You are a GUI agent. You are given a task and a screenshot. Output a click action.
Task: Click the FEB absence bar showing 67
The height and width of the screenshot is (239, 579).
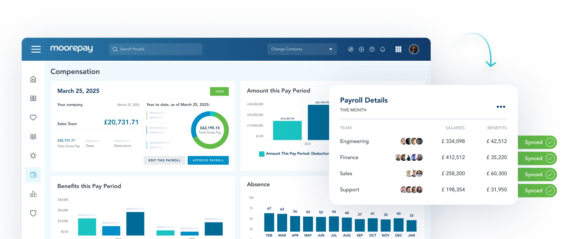tap(269, 222)
